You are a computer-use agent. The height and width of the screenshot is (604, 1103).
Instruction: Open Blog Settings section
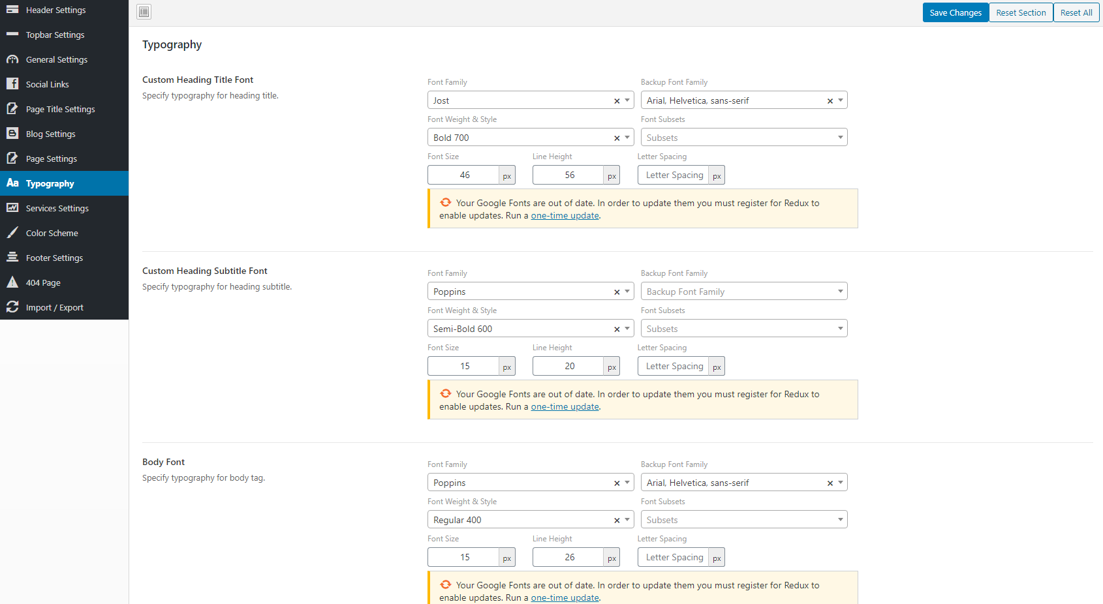coord(64,134)
